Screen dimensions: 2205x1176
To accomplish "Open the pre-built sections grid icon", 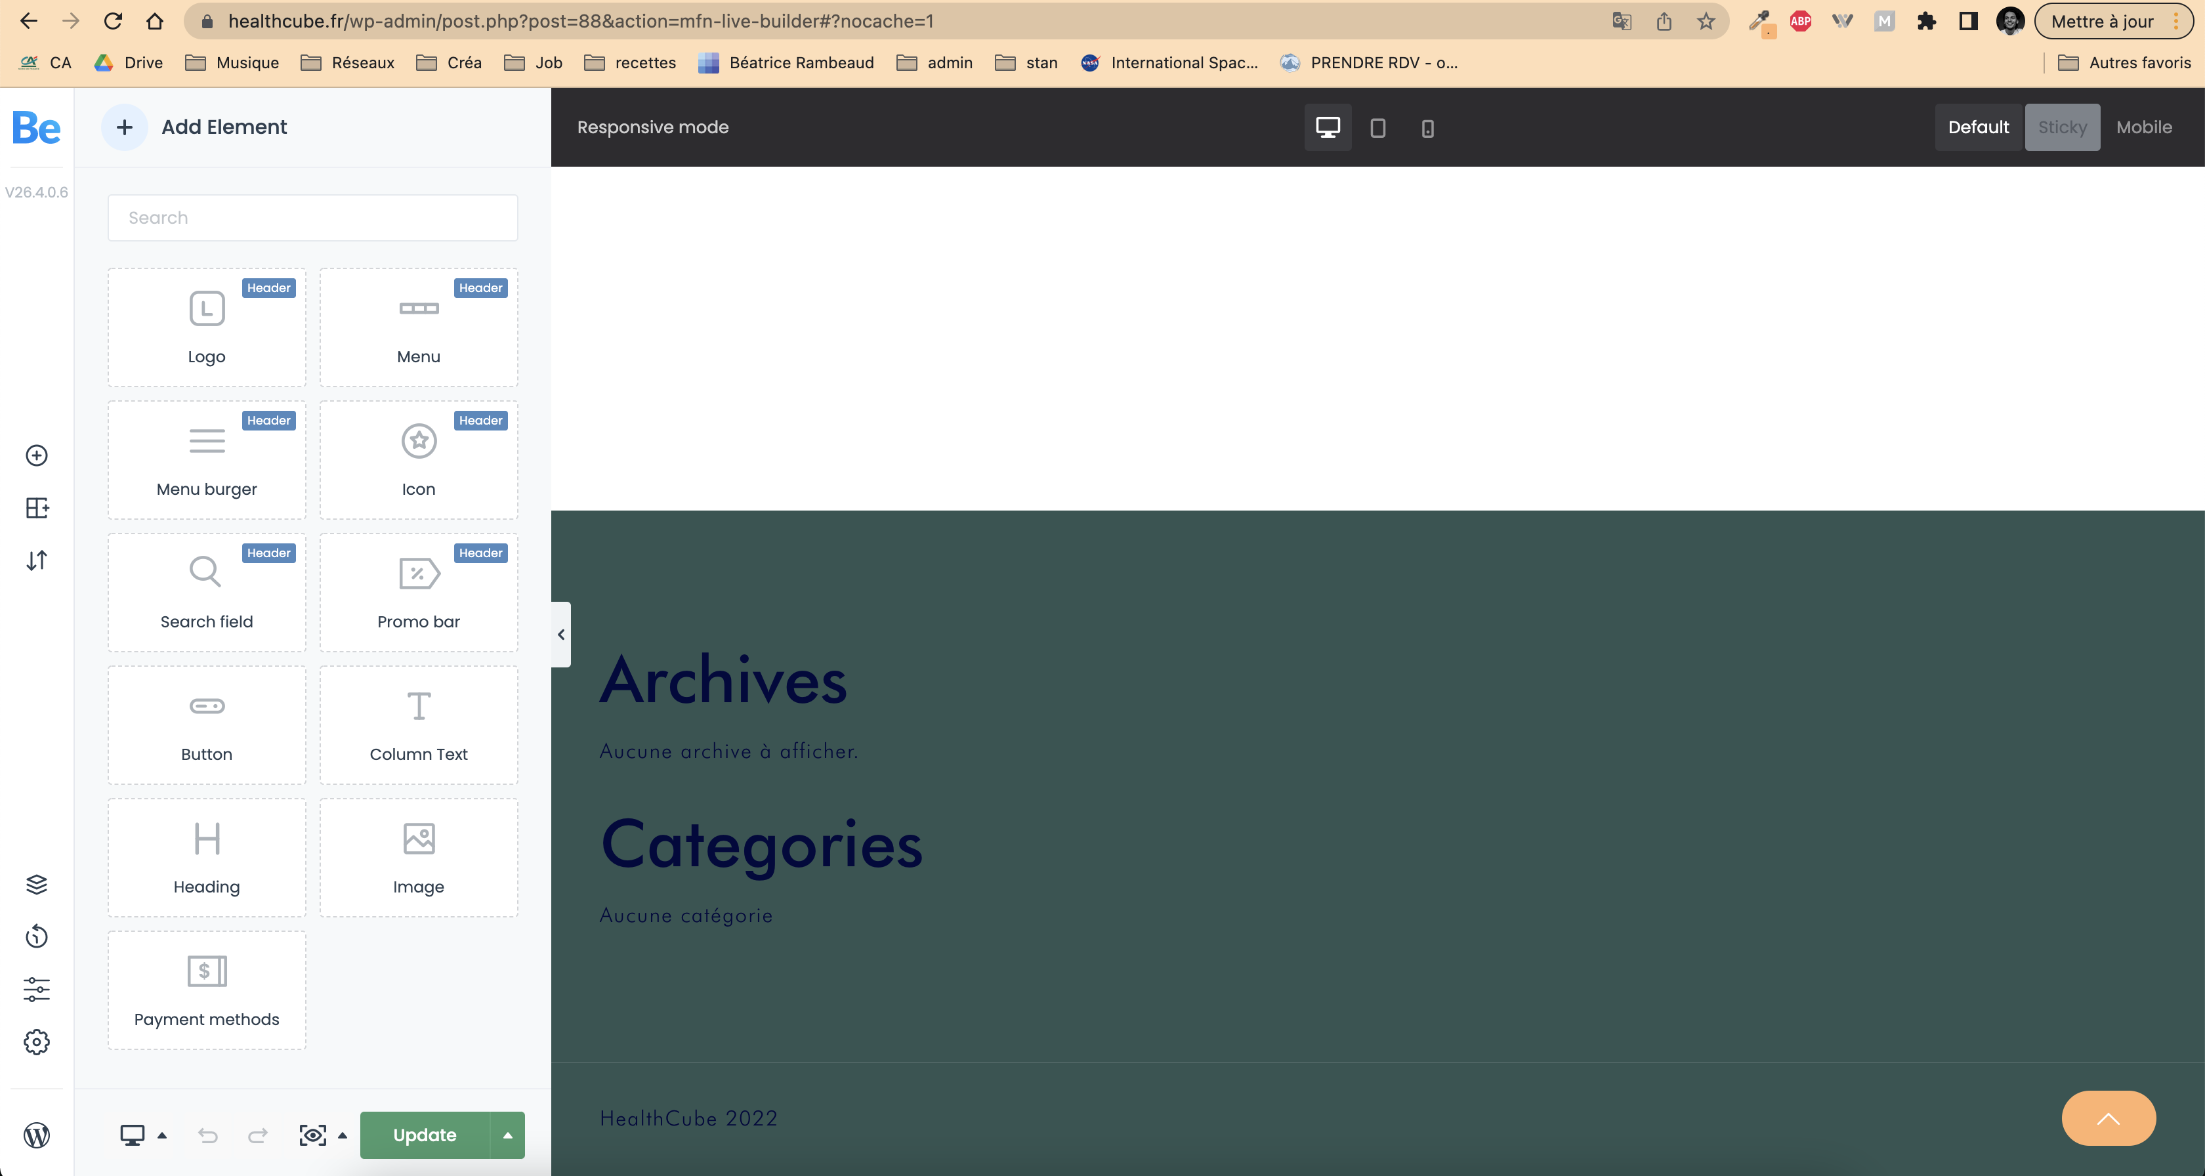I will [37, 507].
